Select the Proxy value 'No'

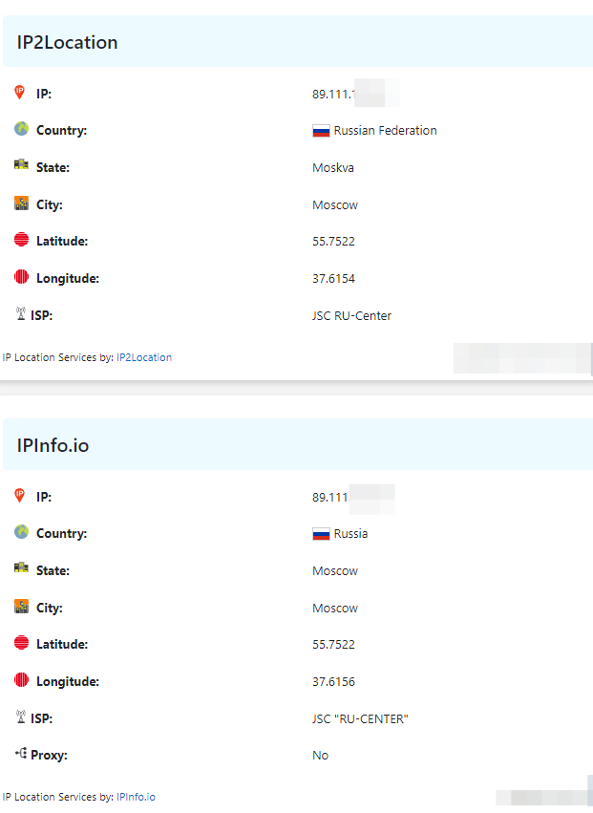pyautogui.click(x=320, y=756)
